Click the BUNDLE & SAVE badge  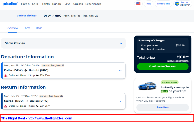(x=169, y=82)
